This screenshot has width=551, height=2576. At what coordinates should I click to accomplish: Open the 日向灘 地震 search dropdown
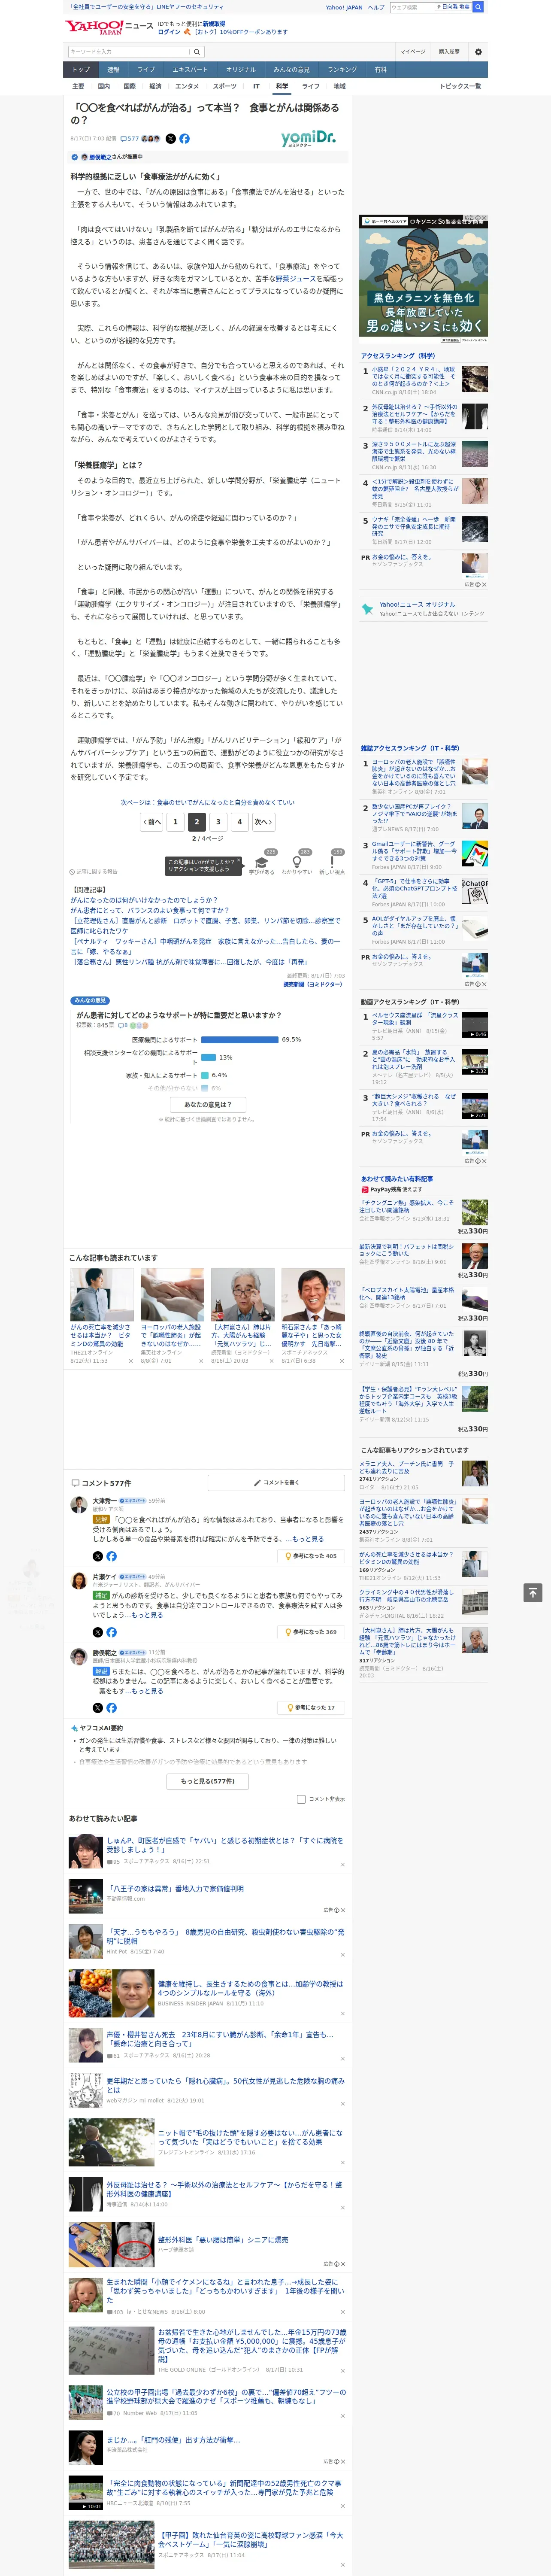coord(454,7)
